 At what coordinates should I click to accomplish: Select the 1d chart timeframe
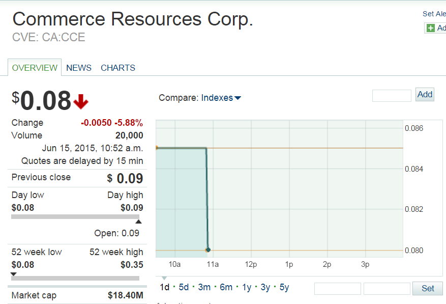tap(164, 287)
